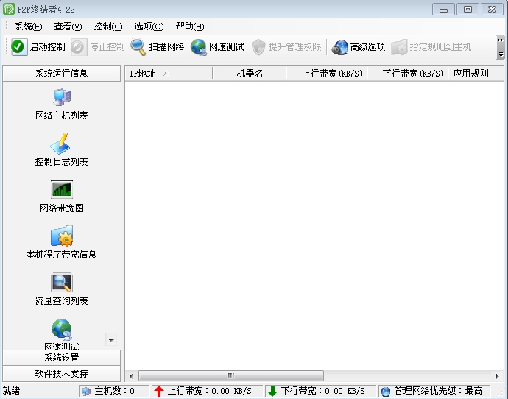
Task: Open Traffic Query List (流量查询列表) icon
Action: (62, 283)
